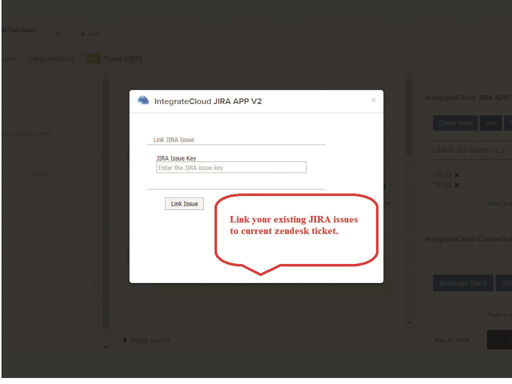Remove linked issue TP-53 with its X icon

pos(456,185)
